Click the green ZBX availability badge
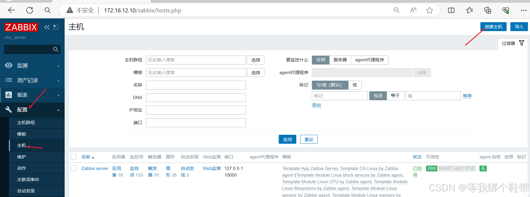 click(432, 168)
